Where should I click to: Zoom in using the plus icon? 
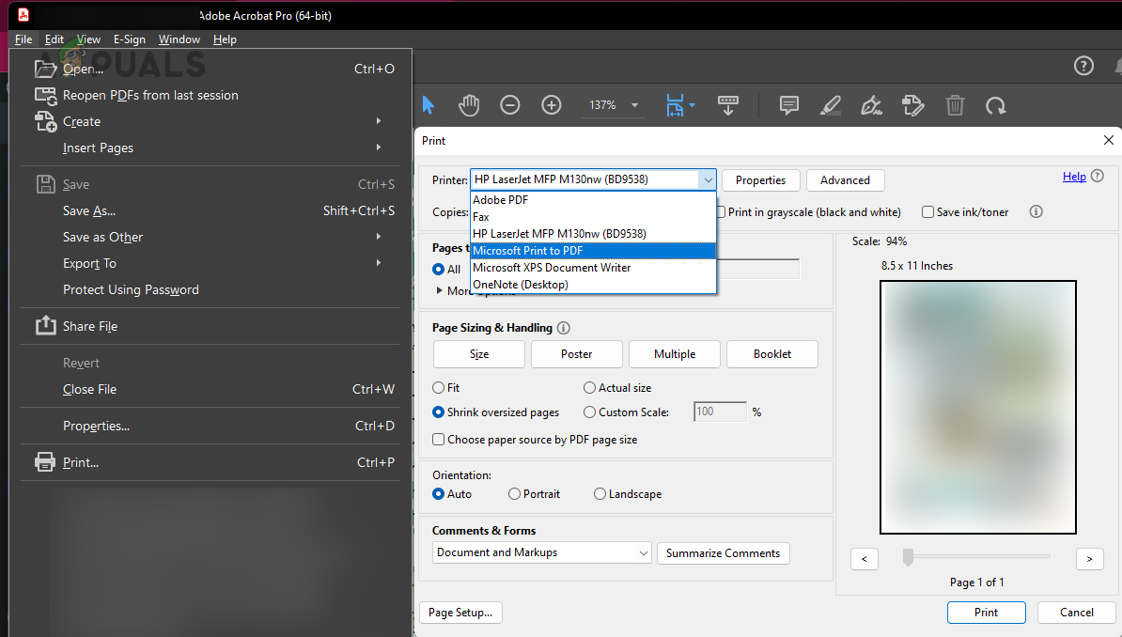click(552, 104)
